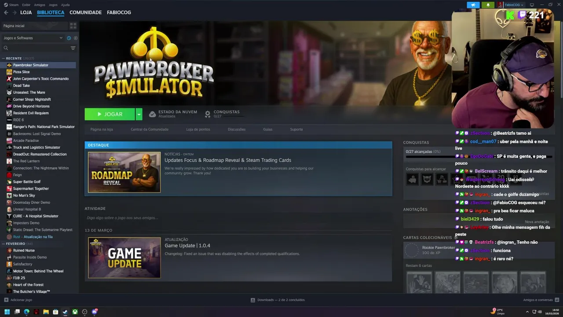The height and width of the screenshot is (317, 563).
Task: Go forward with the right arrow
Action: pyautogui.click(x=15, y=12)
